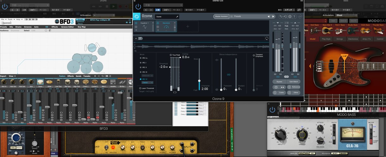Select IRC IV maximizer mode

pos(143,79)
